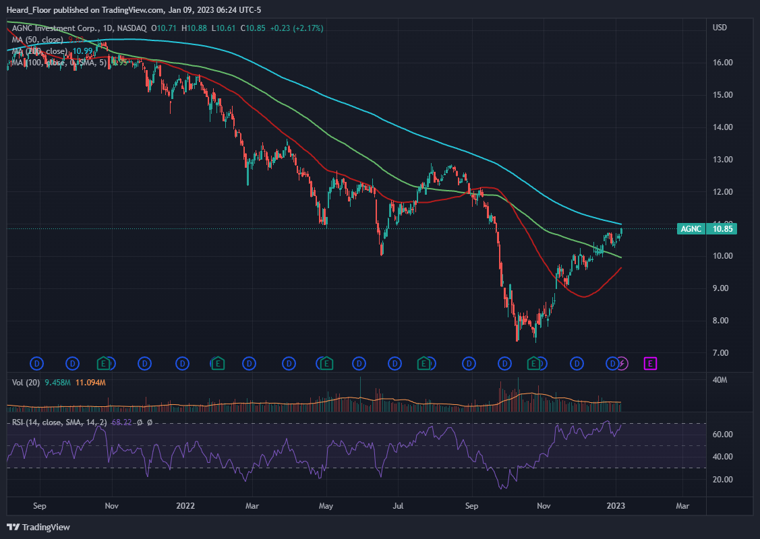Click the dividend marker for late May 2022
Screen dimensions: 760x539
point(359,363)
